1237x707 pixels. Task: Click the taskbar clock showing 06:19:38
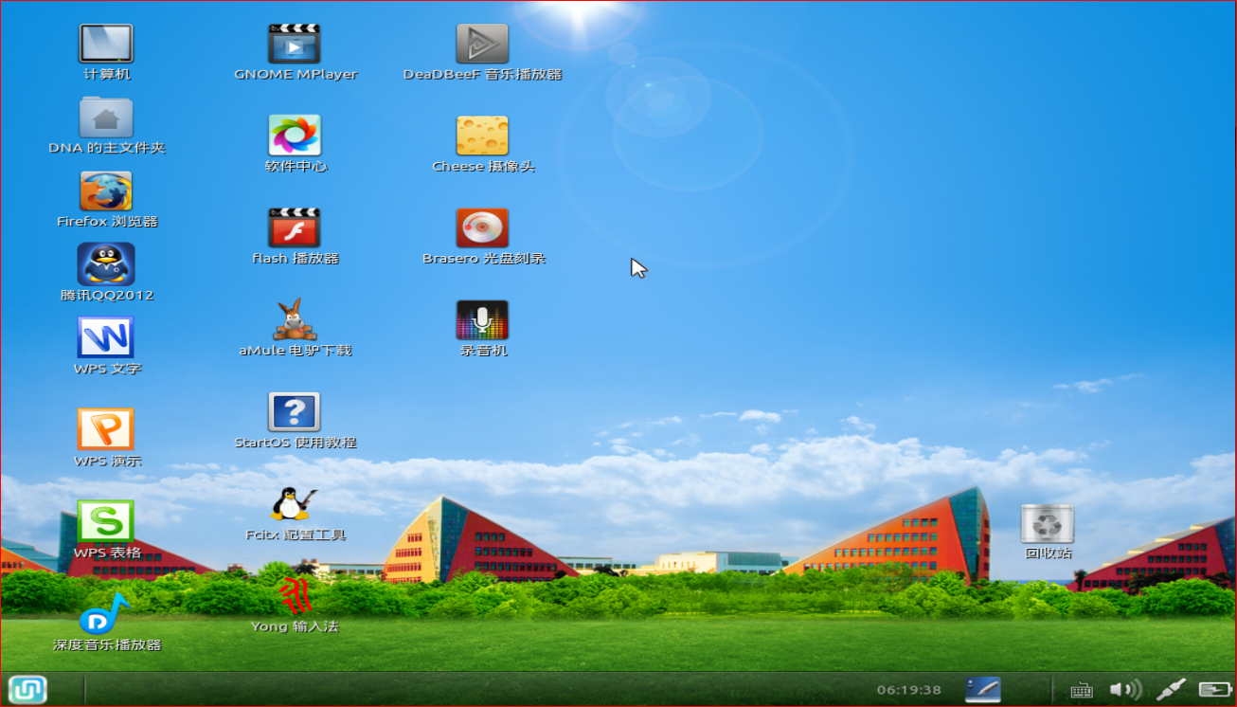pos(909,689)
